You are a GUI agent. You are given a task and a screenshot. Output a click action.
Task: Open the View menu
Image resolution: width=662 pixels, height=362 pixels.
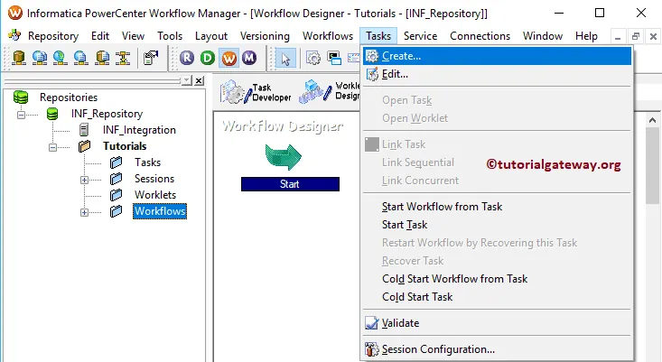pos(133,36)
